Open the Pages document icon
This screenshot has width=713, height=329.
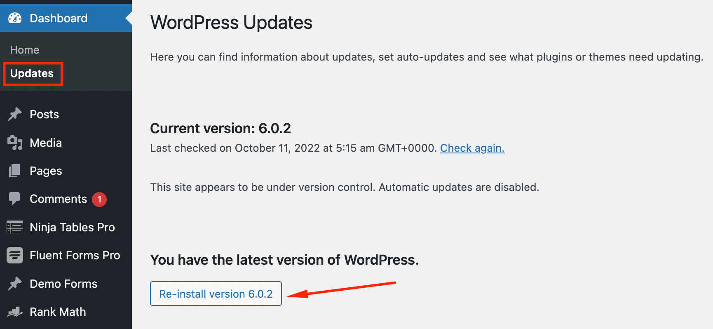click(15, 171)
